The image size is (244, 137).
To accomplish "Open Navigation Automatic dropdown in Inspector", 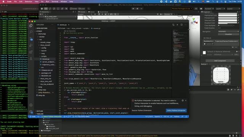I will pyautogui.click(x=228, y=32).
